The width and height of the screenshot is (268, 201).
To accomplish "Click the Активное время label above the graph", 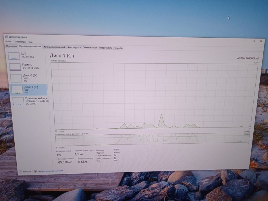I will click(x=58, y=61).
